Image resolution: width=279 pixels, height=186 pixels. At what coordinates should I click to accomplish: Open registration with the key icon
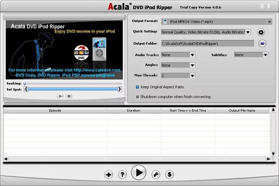click(x=156, y=175)
